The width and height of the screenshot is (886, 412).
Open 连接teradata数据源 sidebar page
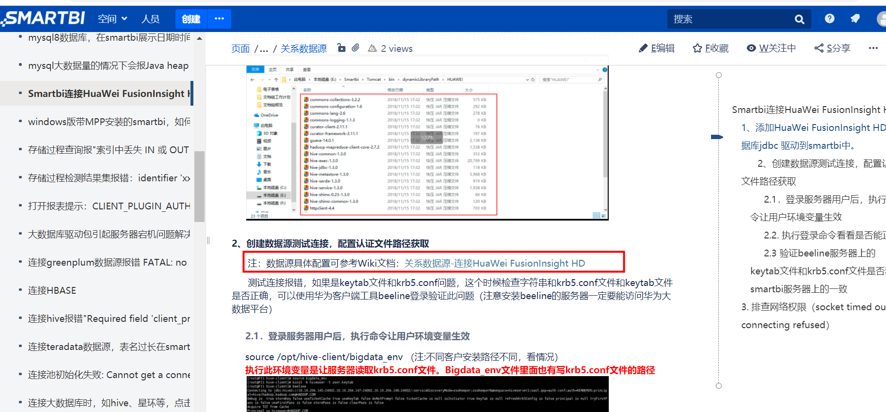click(109, 347)
